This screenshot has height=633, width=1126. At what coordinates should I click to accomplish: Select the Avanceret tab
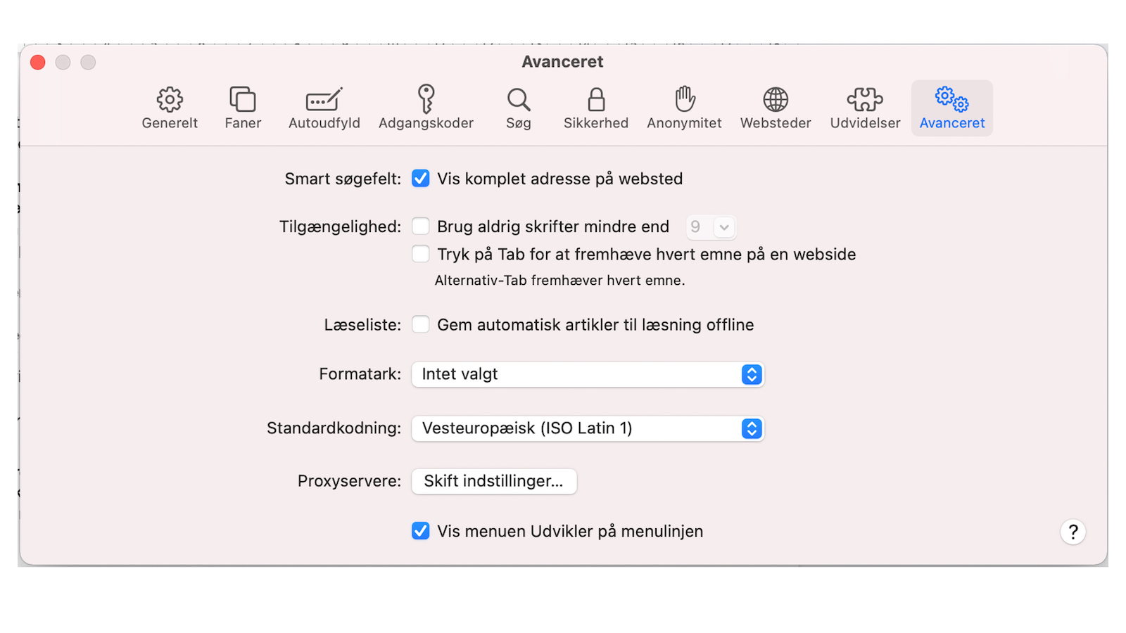click(951, 107)
